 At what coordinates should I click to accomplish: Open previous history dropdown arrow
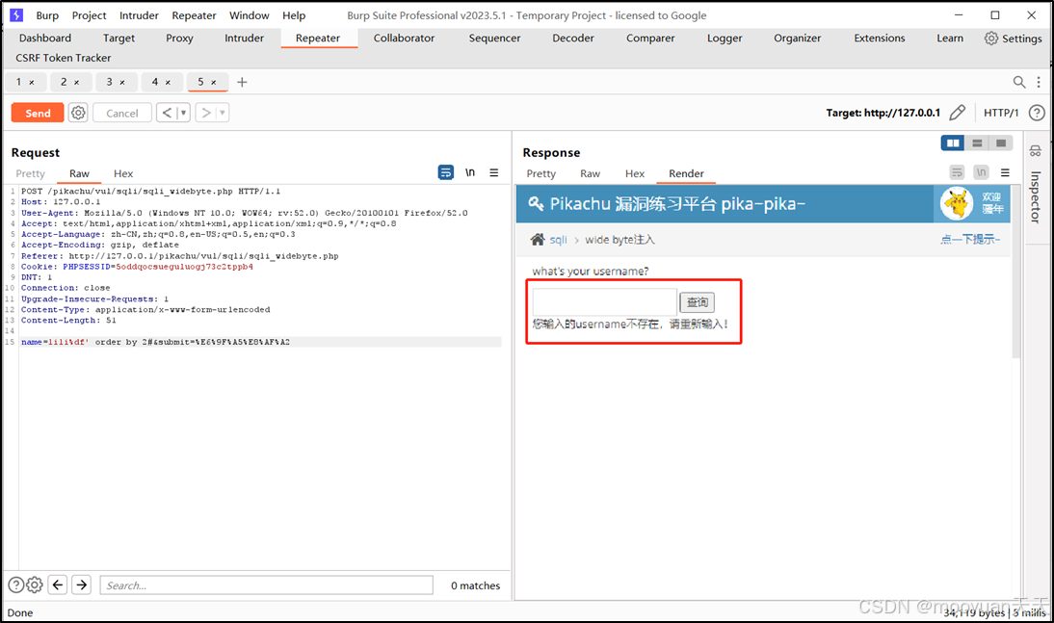[183, 113]
